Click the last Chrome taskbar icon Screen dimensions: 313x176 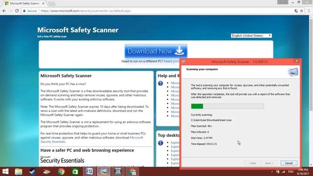tap(132, 172)
